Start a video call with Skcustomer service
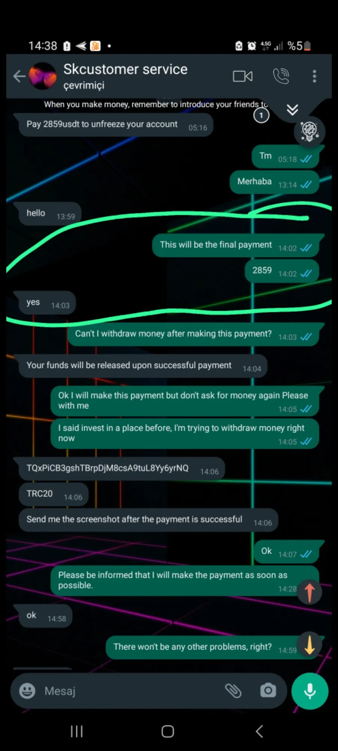The height and width of the screenshot is (751, 338). [243, 76]
